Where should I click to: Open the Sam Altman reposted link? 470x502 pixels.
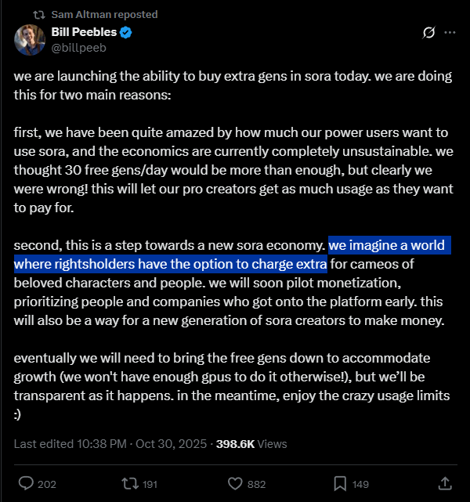pyautogui.click(x=104, y=14)
